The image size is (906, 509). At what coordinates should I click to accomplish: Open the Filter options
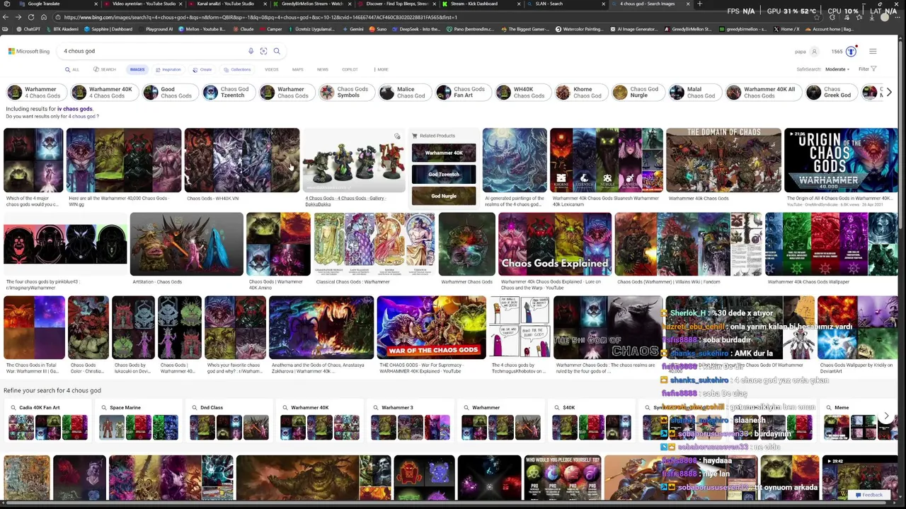point(867,69)
